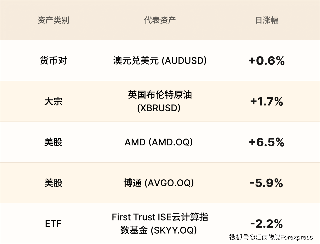Click the -2.2% daily change value
Image resolution: width=320 pixels, height=244 pixels.
[267, 224]
